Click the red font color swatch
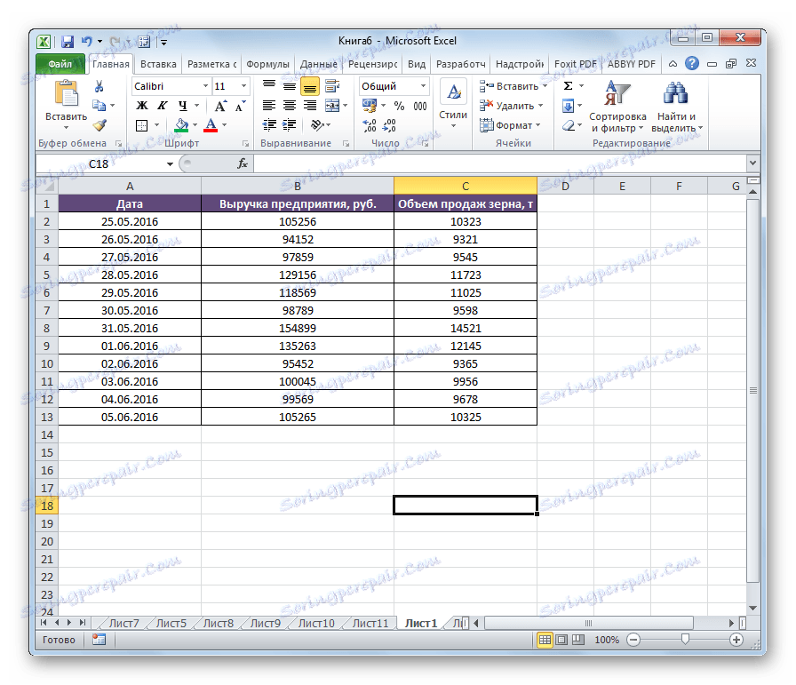796x685 pixels. pos(211,125)
